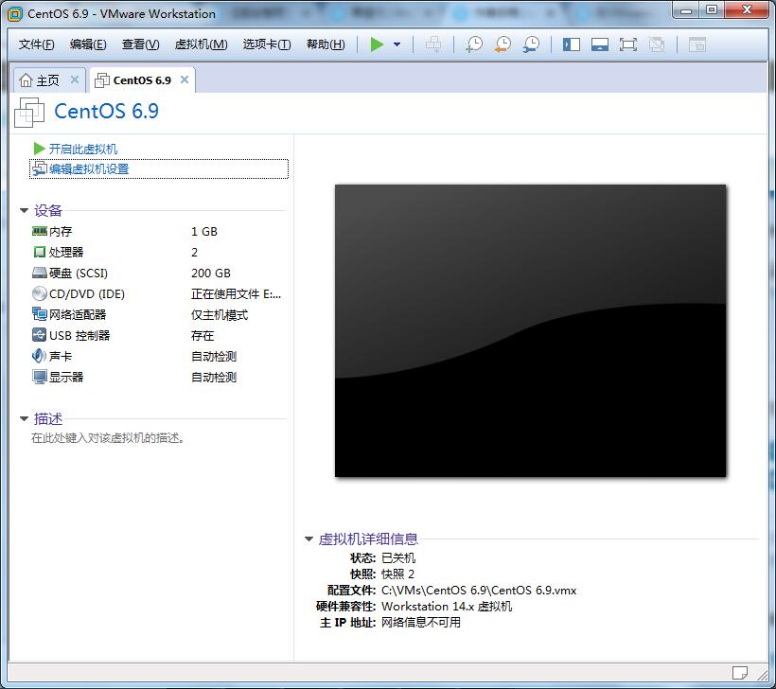The width and height of the screenshot is (776, 689).
Task: Select the 显示器 device row
Action: click(x=158, y=378)
